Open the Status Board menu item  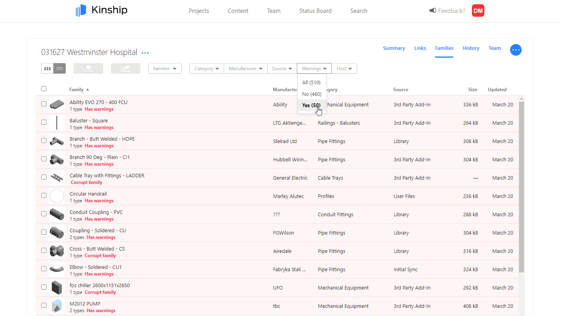point(315,11)
